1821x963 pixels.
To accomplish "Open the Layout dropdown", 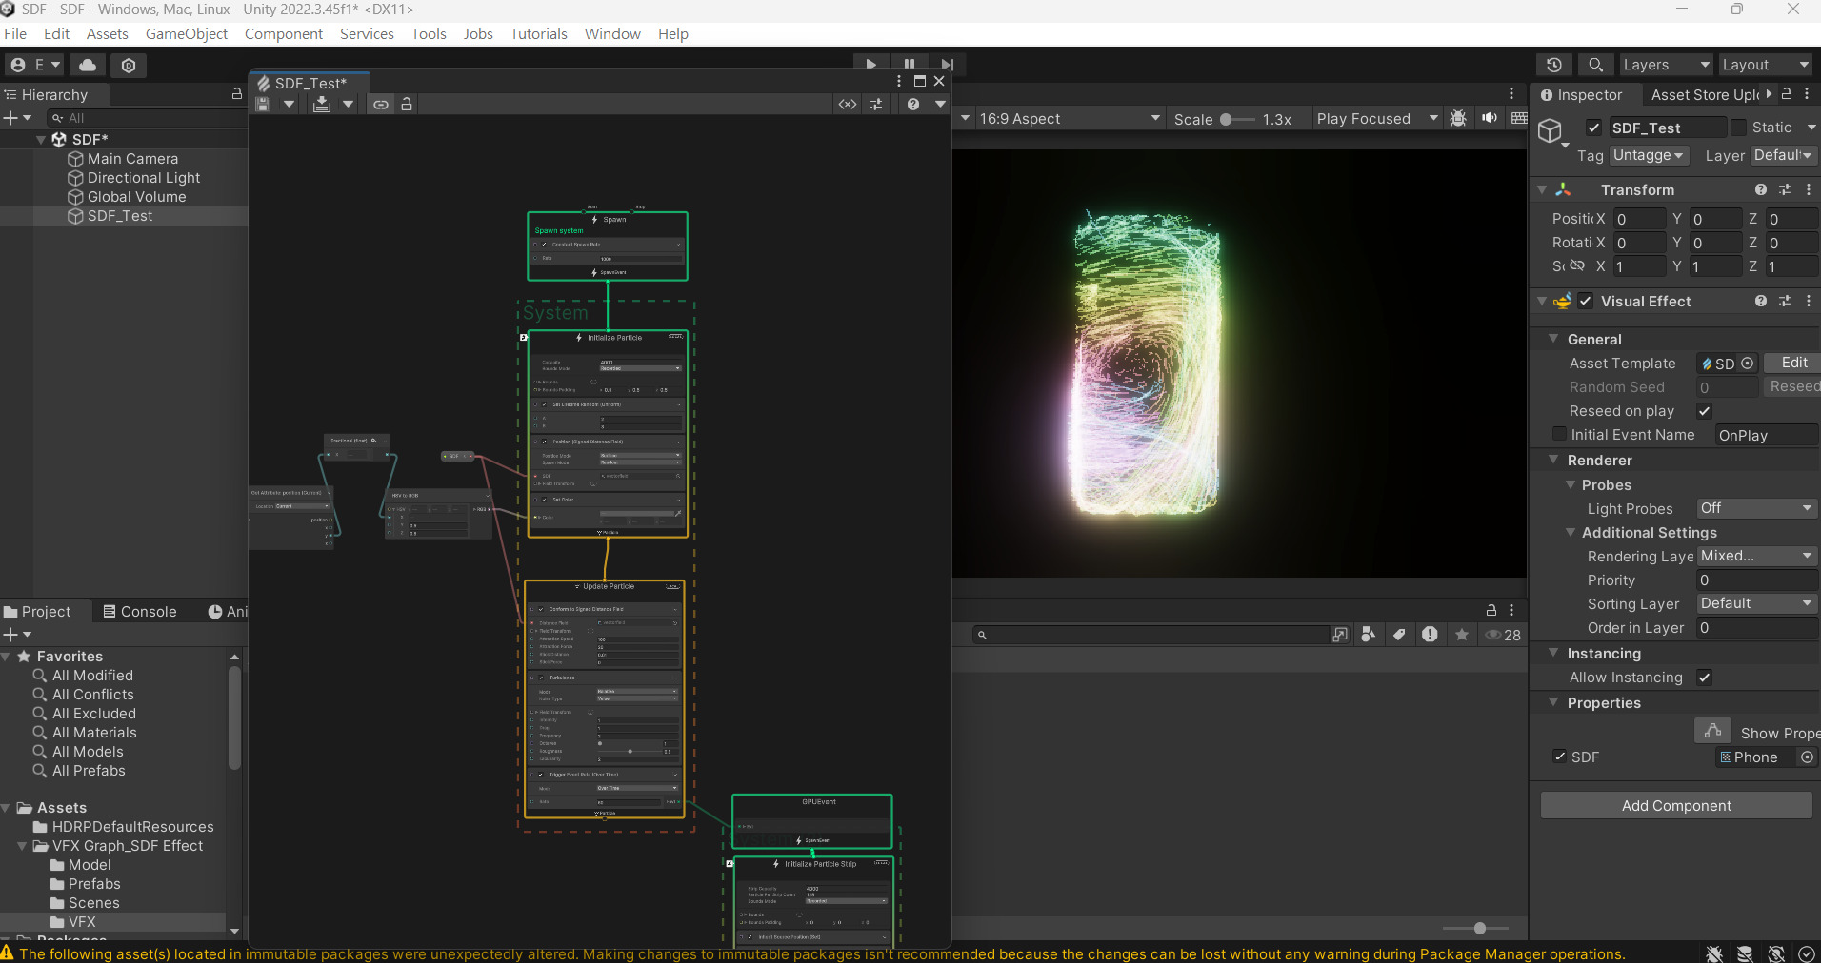I will pos(1765,65).
